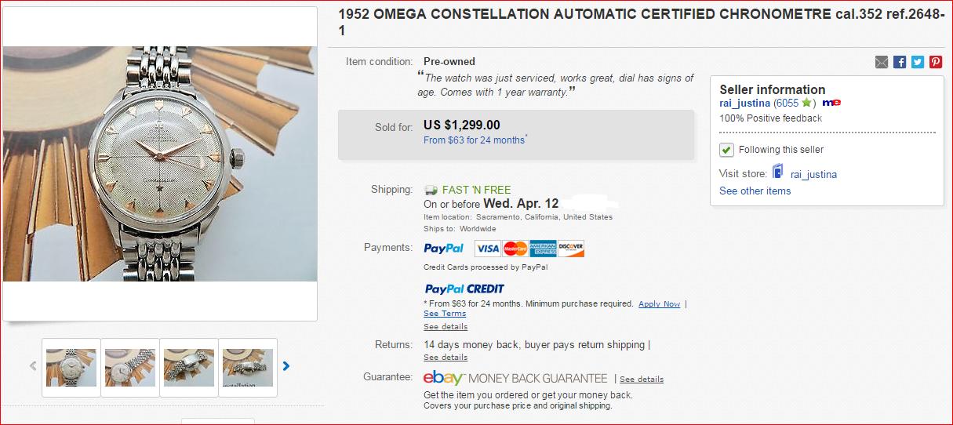
Task: Click the main Omega watch photo
Action: tap(160, 163)
